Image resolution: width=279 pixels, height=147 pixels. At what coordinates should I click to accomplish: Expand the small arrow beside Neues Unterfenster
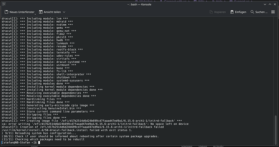click(35, 14)
